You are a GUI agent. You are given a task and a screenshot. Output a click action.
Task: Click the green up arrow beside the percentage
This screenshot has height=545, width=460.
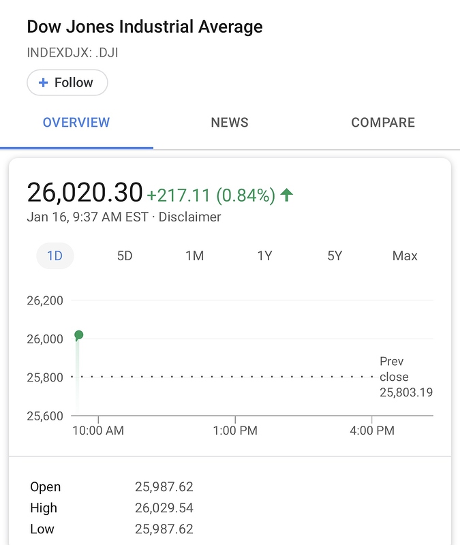point(287,196)
